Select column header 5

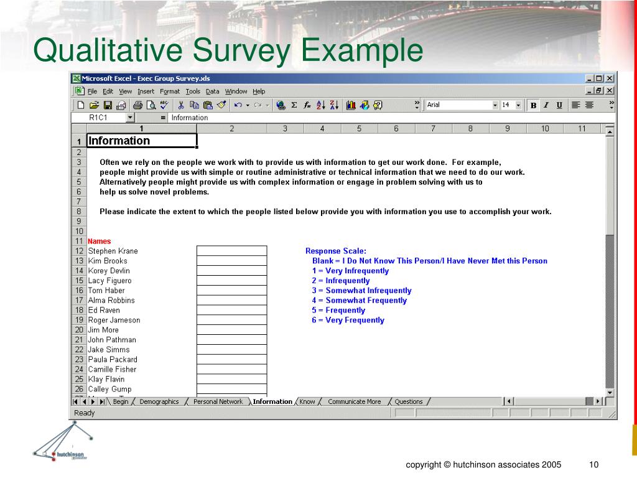359,128
